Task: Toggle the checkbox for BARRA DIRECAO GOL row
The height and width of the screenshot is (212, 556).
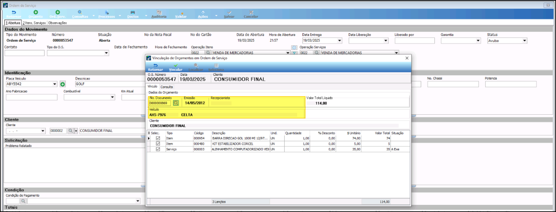Action: pos(158,138)
